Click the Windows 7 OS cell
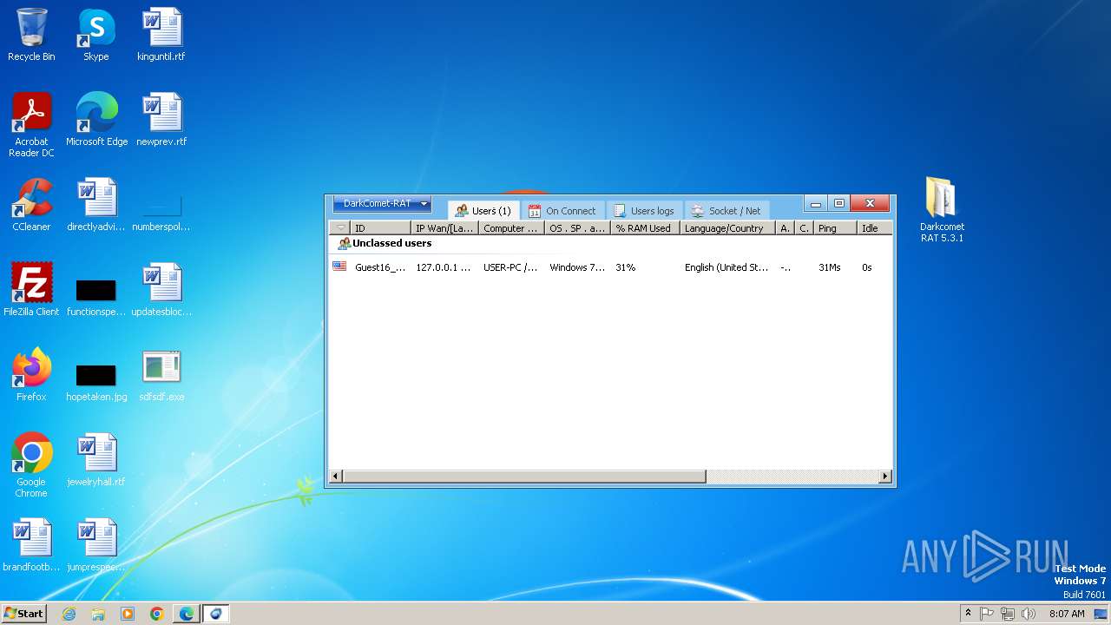 click(x=577, y=267)
